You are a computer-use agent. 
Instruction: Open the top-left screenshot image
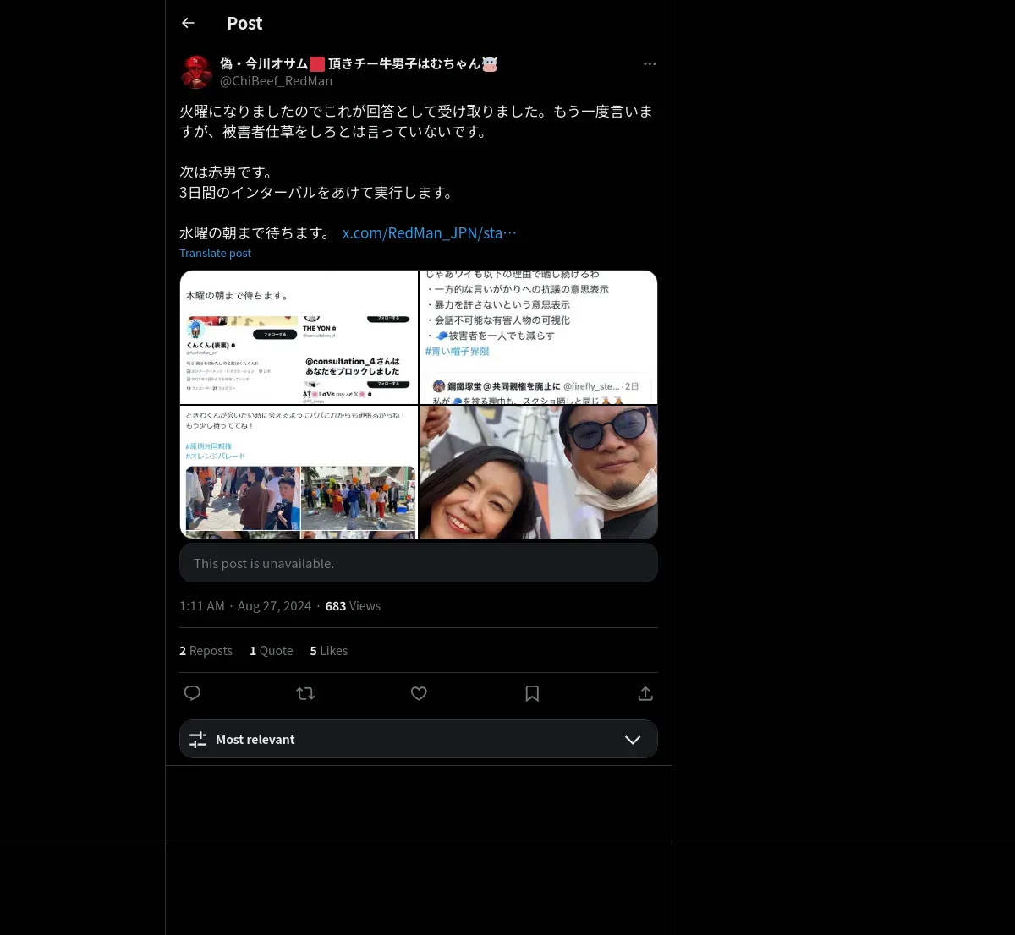[299, 337]
